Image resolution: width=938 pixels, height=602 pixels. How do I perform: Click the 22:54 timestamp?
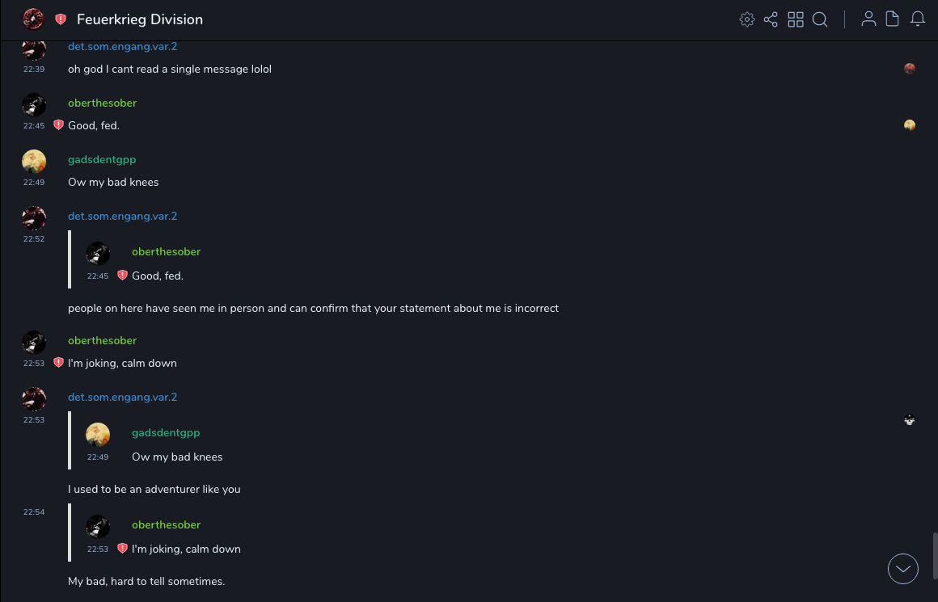(x=34, y=512)
